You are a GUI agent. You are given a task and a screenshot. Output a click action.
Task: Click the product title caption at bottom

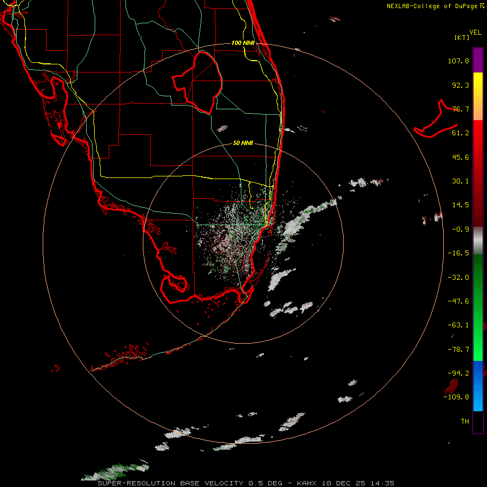click(x=246, y=483)
